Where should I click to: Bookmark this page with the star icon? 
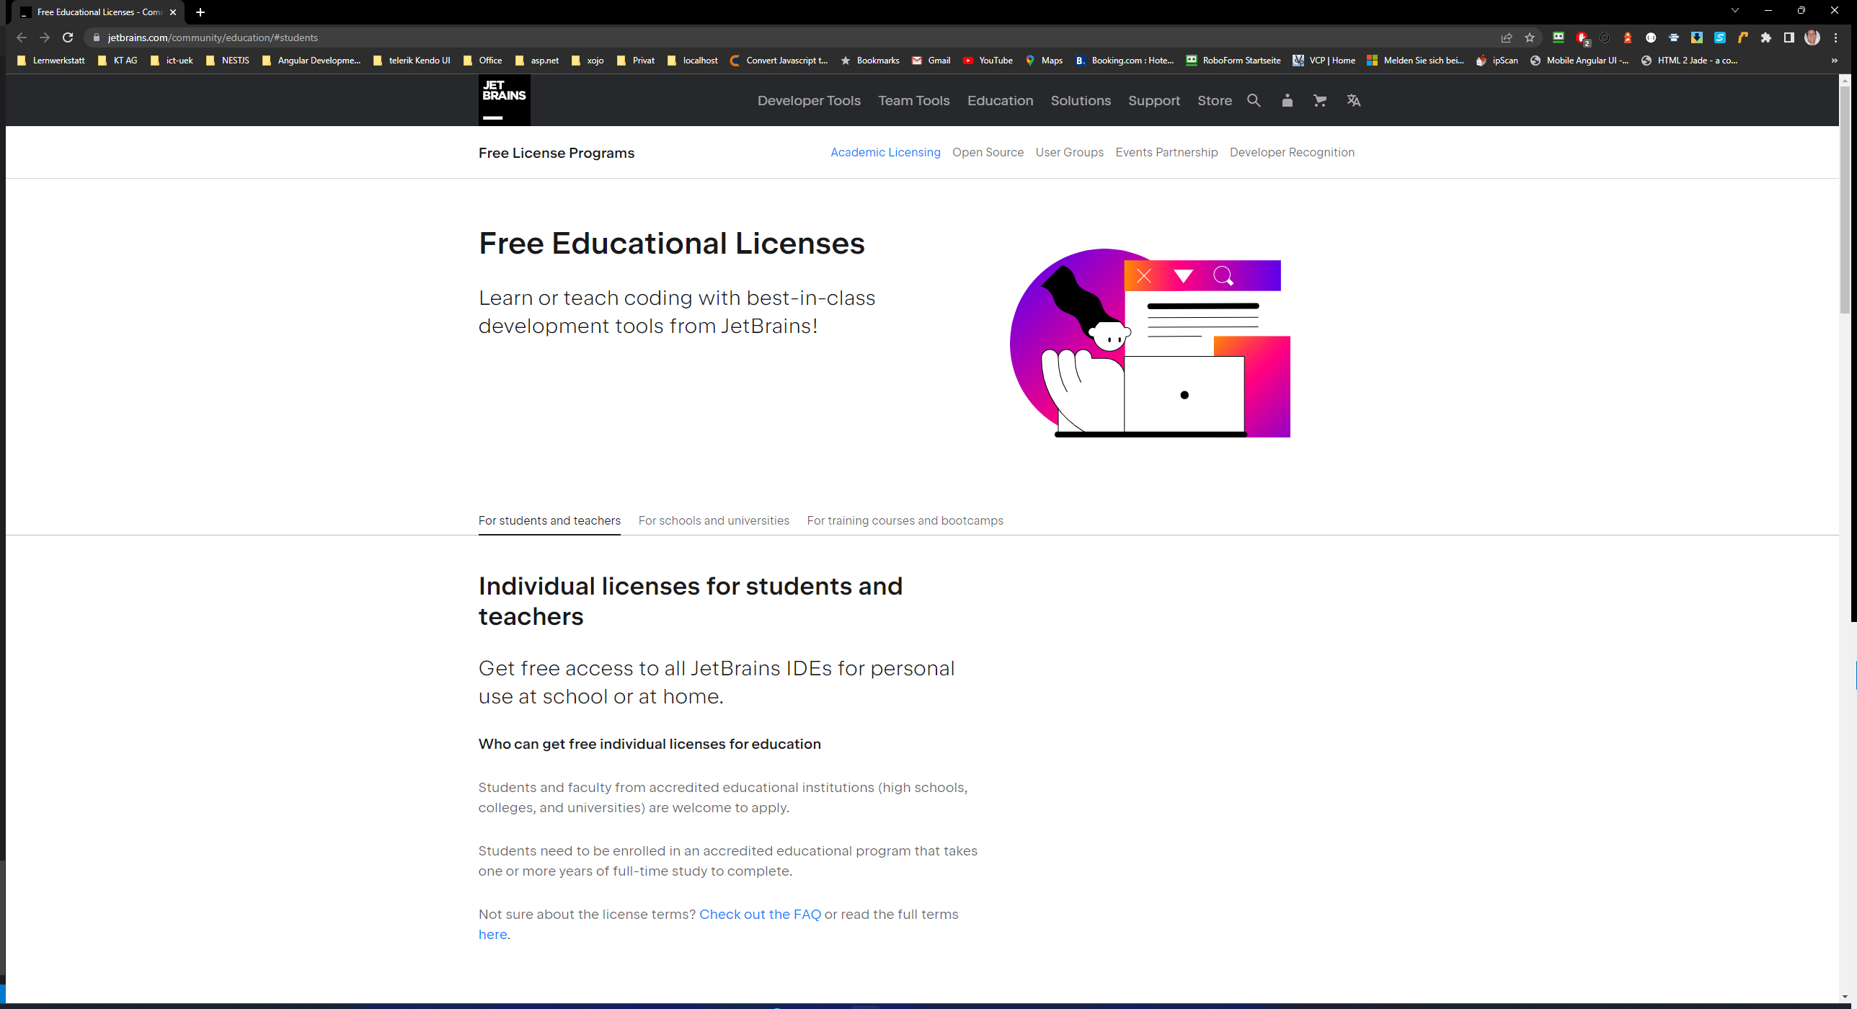point(1528,37)
